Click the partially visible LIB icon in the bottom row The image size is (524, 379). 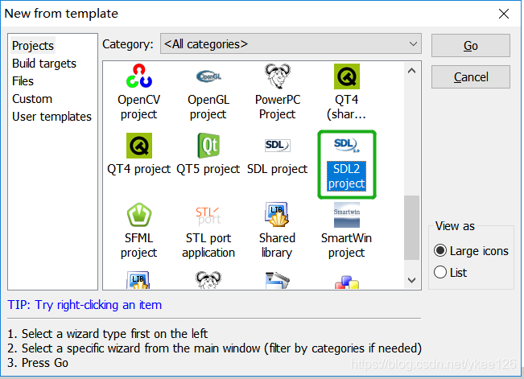138,280
